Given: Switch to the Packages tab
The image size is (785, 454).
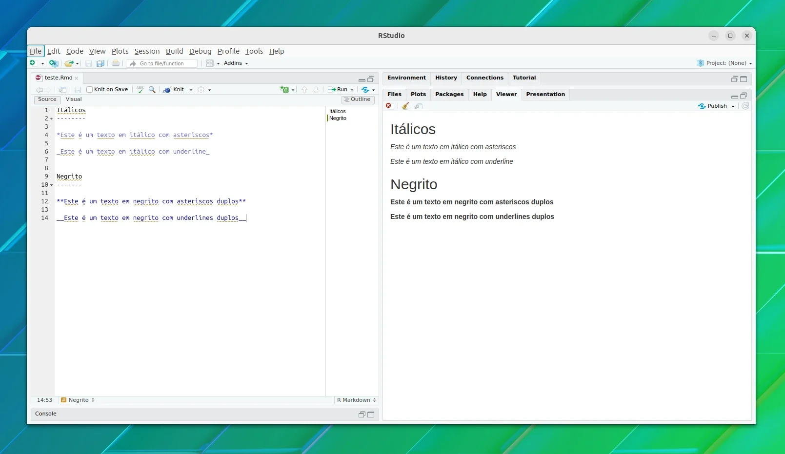Looking at the screenshot, I should (x=449, y=95).
